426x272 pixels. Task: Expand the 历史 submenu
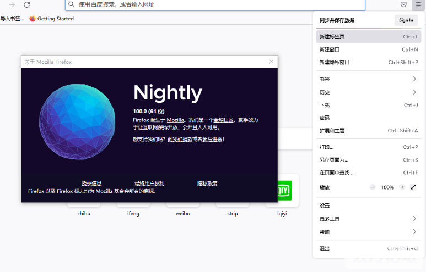click(369, 92)
